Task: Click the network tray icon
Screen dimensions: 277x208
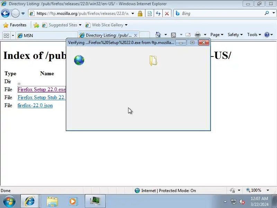Action: pos(233,201)
